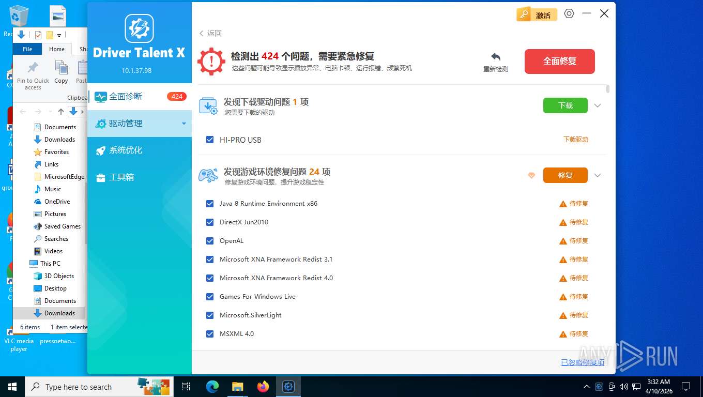This screenshot has width=703, height=397.
Task: Click Up arrow in Explorer navigation
Action: pos(61,112)
